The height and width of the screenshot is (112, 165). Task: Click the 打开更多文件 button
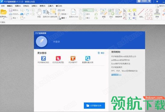point(94,105)
